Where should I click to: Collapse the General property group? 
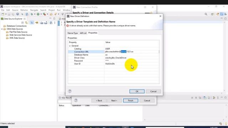tap(70, 46)
